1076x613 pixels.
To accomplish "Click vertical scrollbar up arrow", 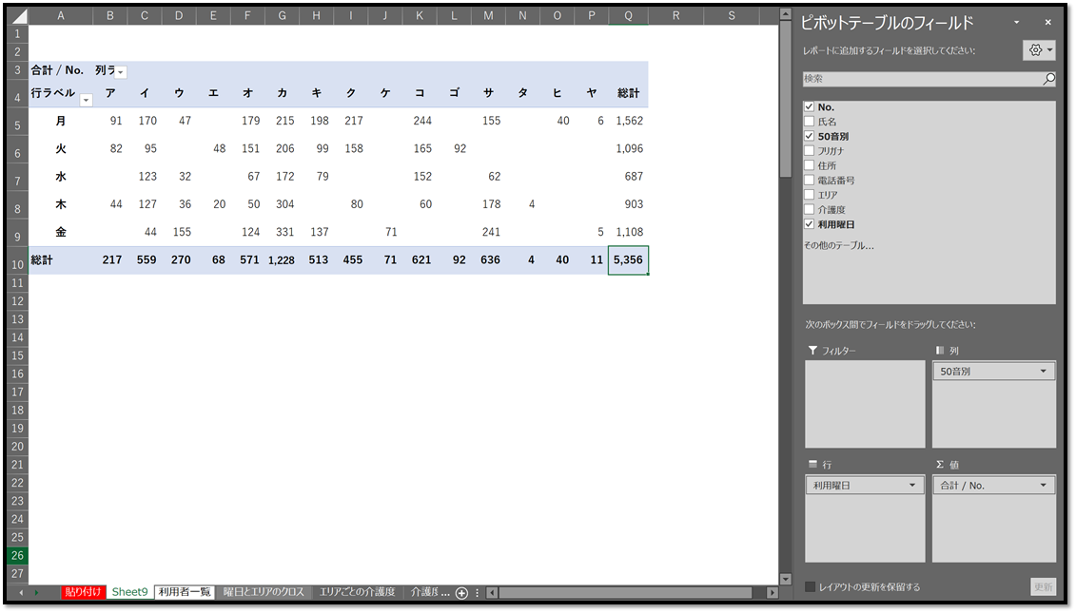I will point(786,15).
